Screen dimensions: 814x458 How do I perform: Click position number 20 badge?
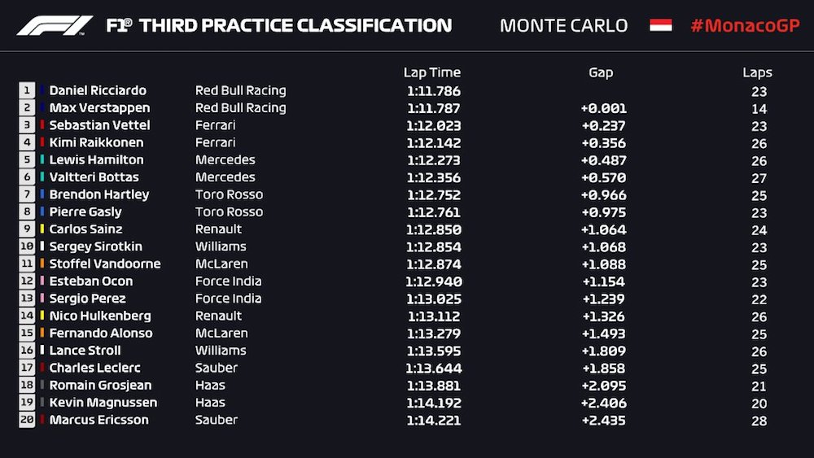point(27,420)
